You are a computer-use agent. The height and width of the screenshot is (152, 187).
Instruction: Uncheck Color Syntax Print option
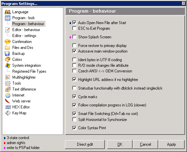(74, 128)
